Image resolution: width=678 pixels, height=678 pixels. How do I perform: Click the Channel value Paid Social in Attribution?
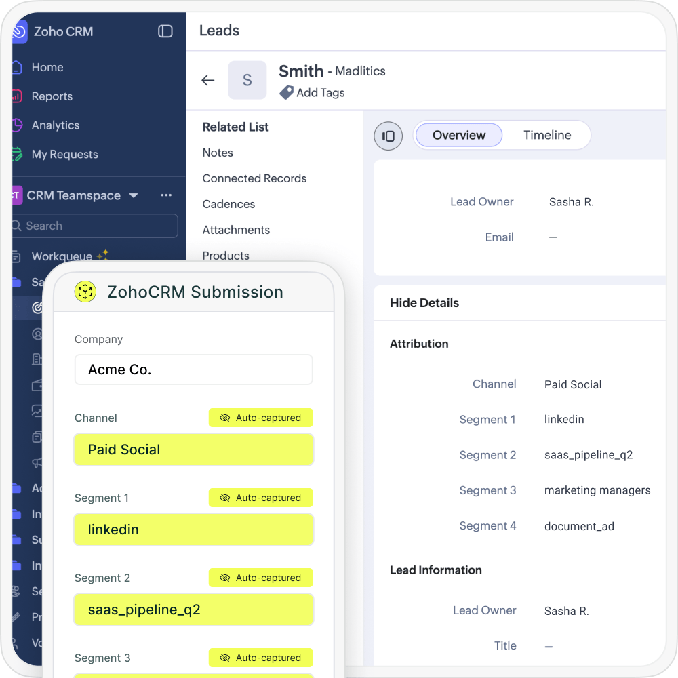click(x=573, y=384)
